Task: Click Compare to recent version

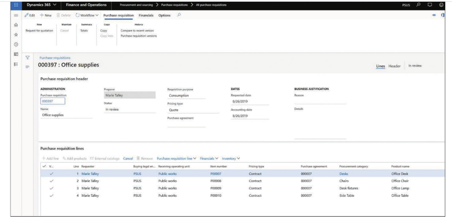Action: coord(137,31)
